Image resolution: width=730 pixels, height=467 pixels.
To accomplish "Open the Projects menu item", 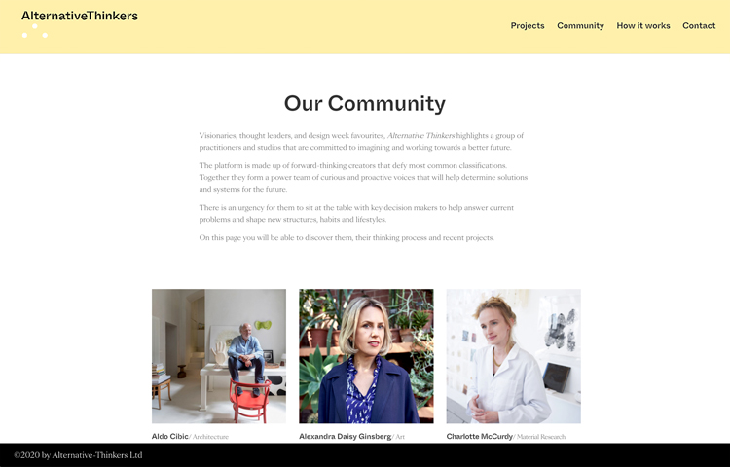I will (528, 26).
